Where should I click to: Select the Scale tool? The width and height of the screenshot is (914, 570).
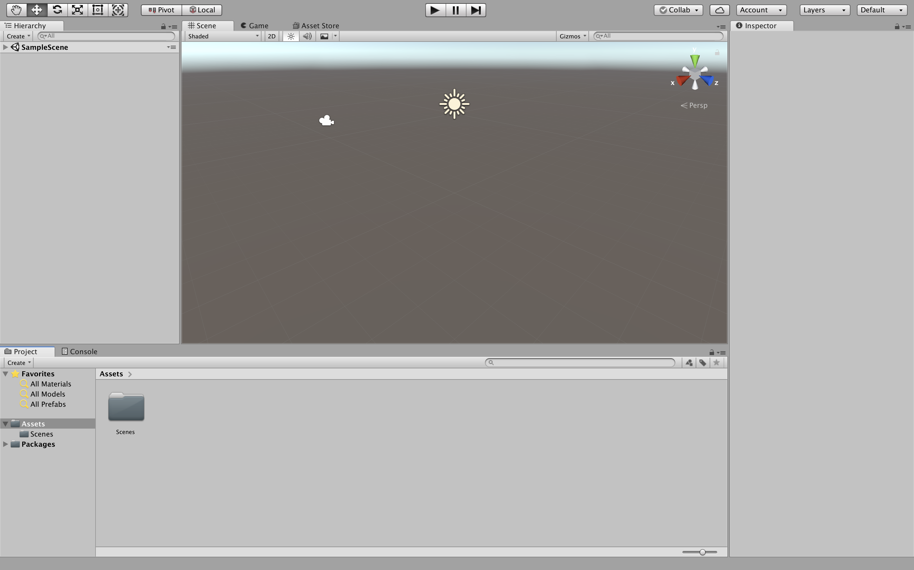pos(77,10)
